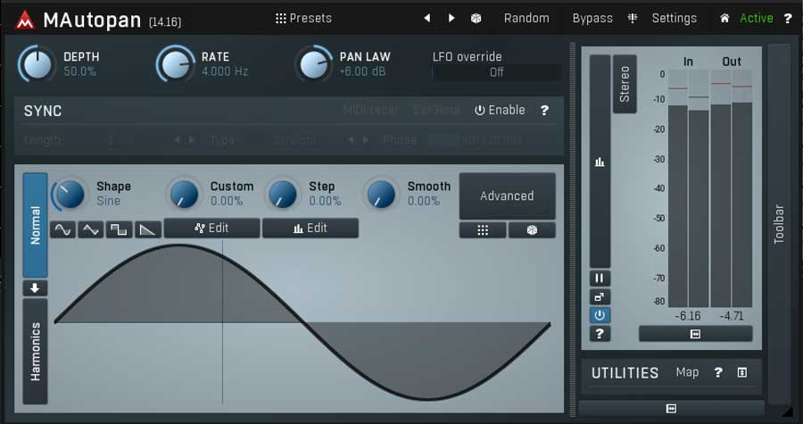Load the previous preset arrow
This screenshot has width=803, height=424.
[x=426, y=19]
